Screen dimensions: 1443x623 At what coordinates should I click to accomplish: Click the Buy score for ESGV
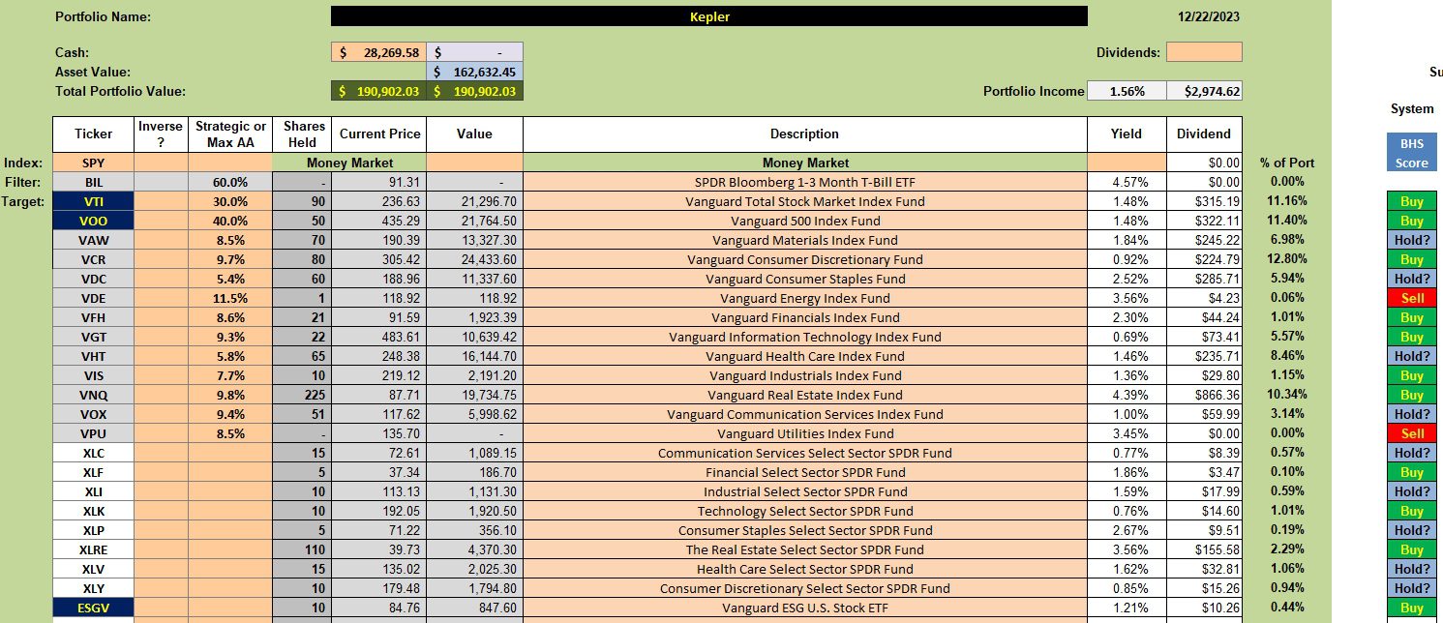click(1411, 608)
